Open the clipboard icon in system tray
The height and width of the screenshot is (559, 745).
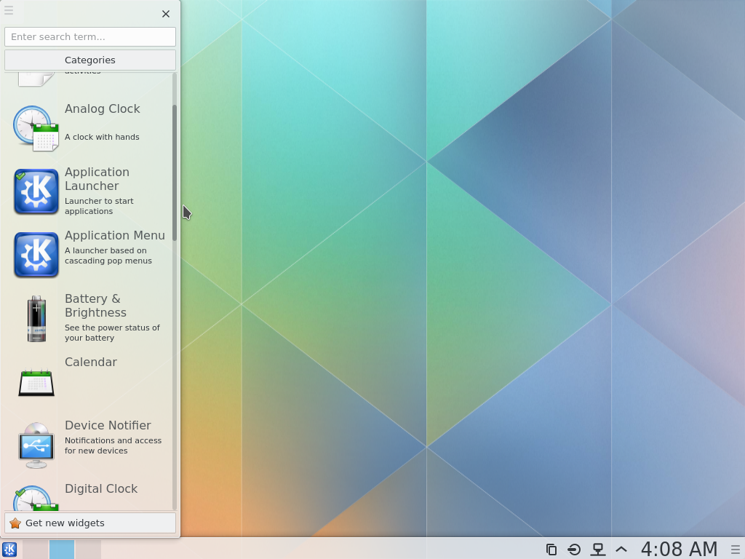click(x=551, y=550)
